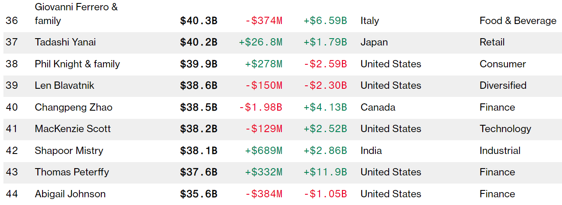This screenshot has width=562, height=205.
Task: Click the Japan country cell
Action: pyautogui.click(x=374, y=42)
